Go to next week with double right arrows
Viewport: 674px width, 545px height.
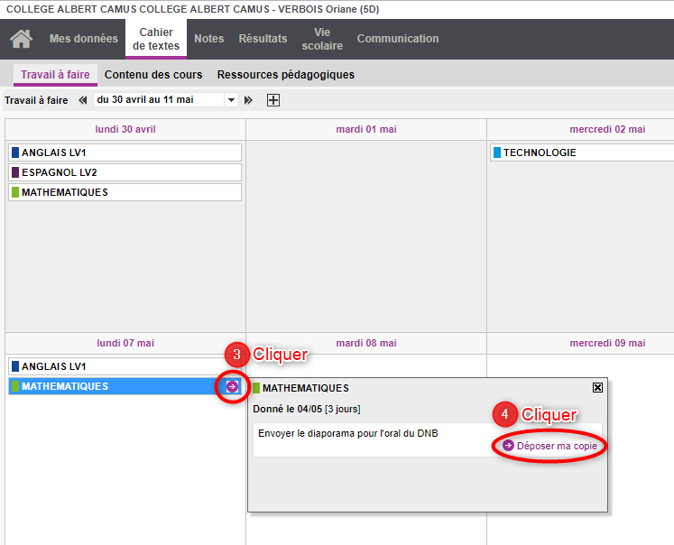[x=249, y=100]
